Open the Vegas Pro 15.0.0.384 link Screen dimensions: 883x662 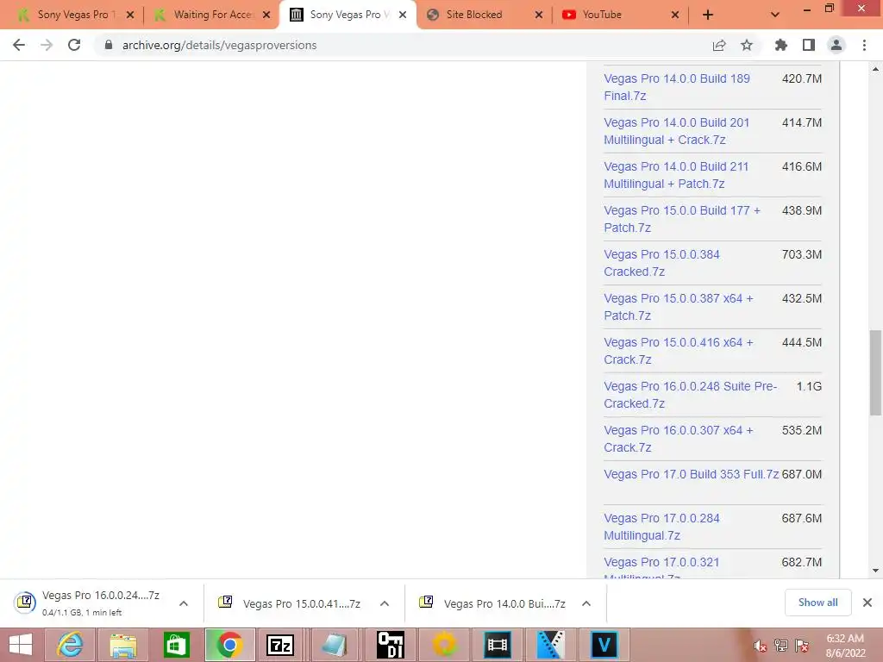661,263
